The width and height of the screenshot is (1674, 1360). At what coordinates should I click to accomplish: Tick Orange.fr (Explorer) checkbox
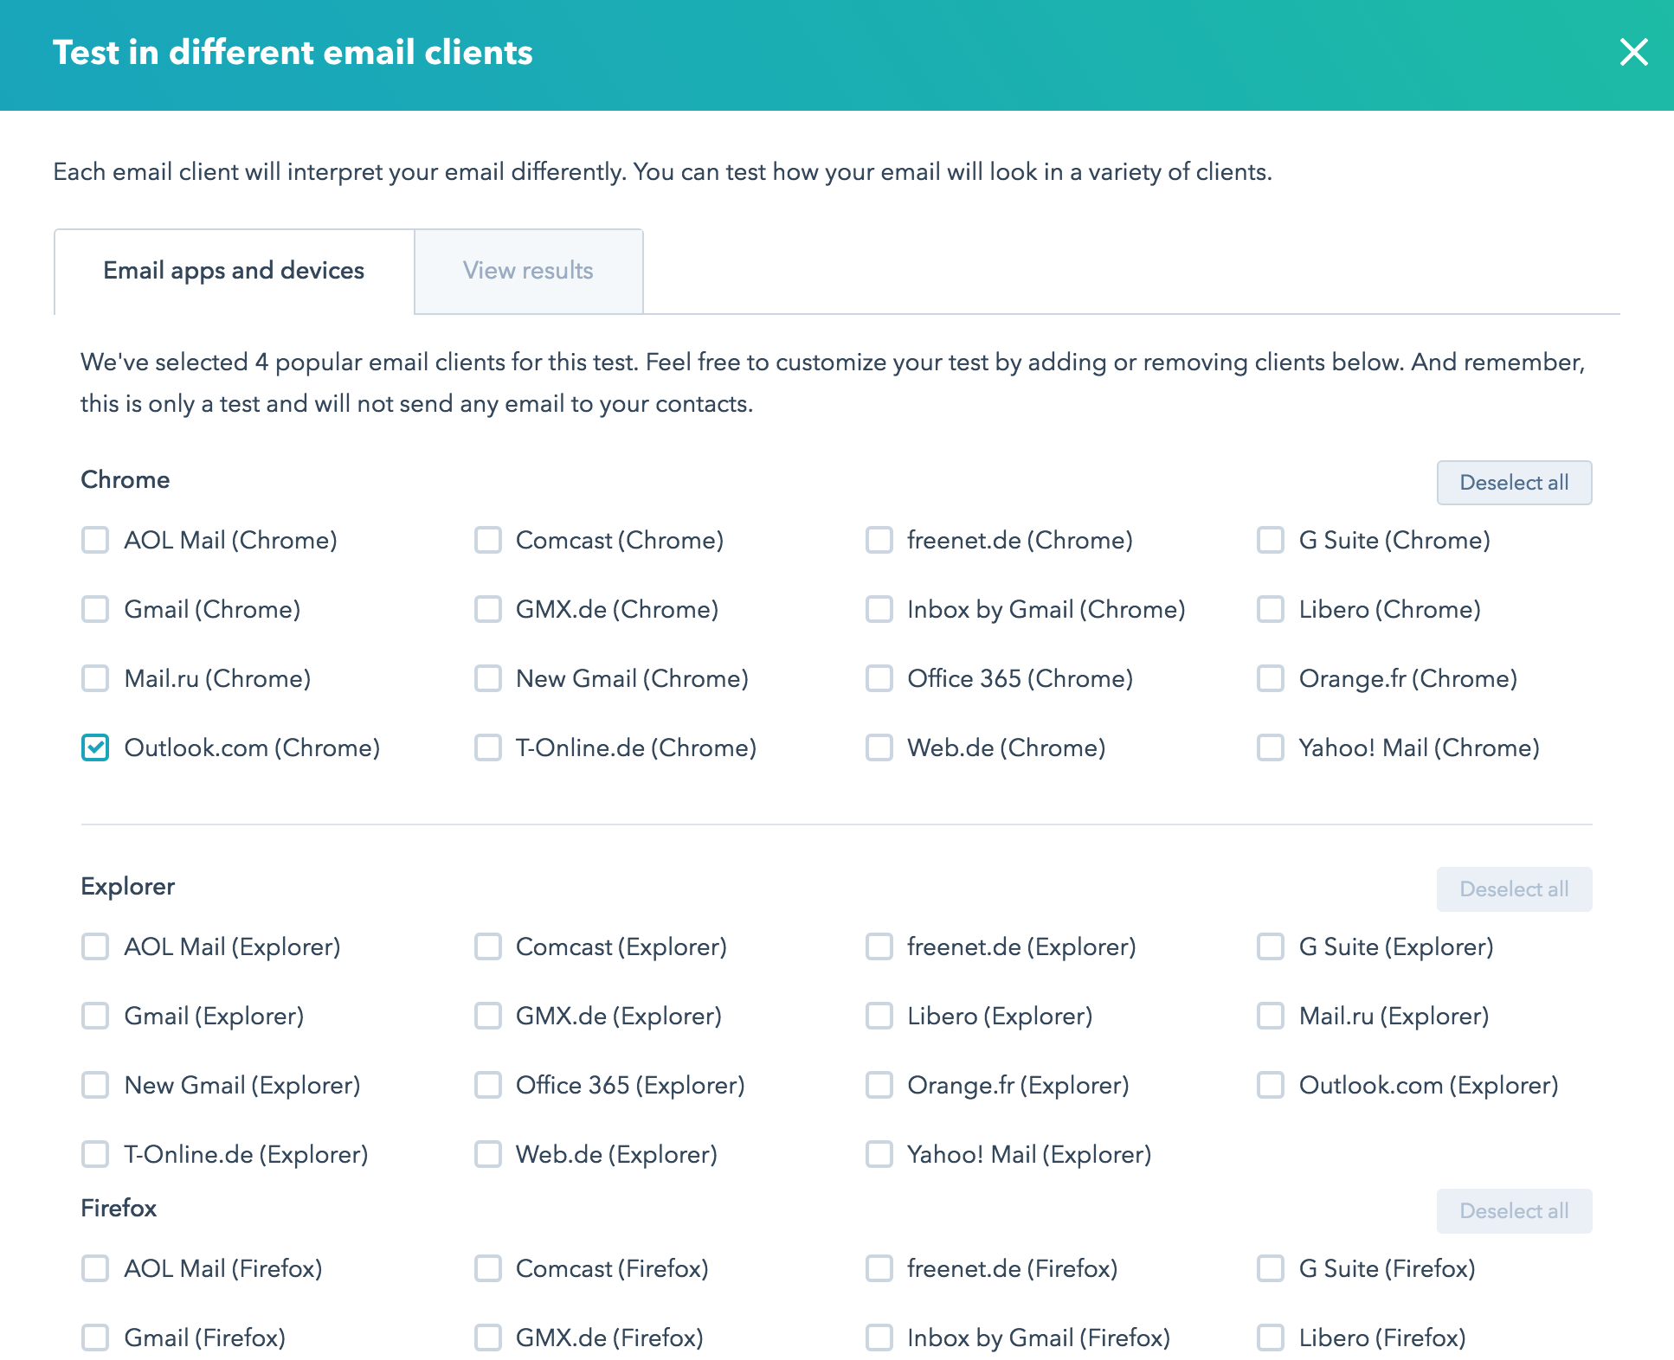click(879, 1085)
